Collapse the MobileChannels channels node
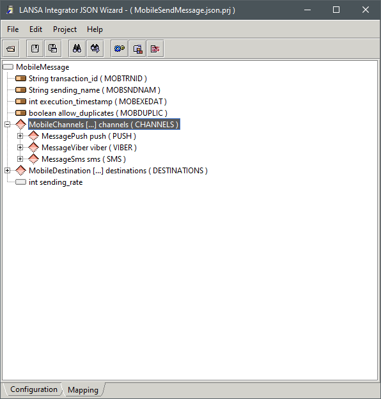Image resolution: width=381 pixels, height=399 pixels. point(8,125)
